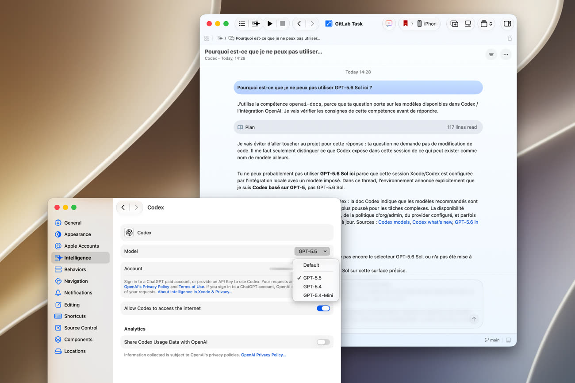Screen dimensions: 575x383
Task: Select General in the Settings sidebar
Action: tap(80, 223)
